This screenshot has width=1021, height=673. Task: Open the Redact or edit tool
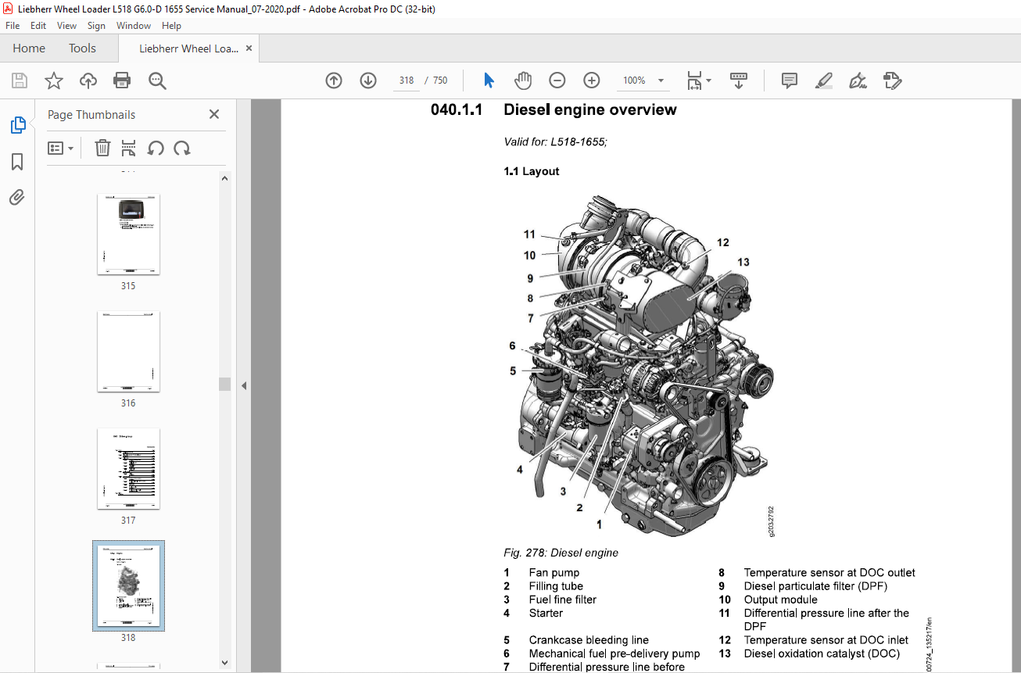pos(893,81)
